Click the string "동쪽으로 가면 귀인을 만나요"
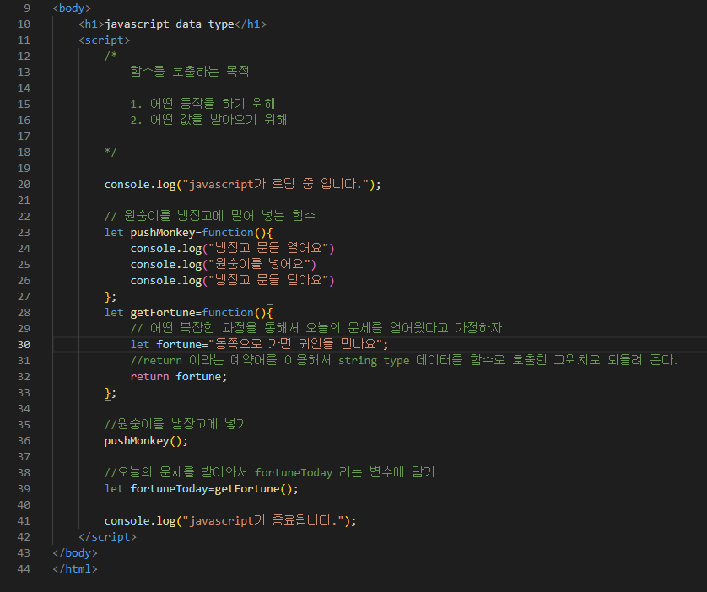 [x=295, y=345]
